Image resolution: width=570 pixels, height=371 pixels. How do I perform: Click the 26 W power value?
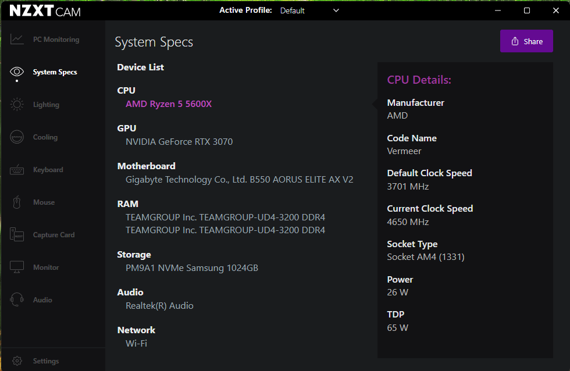(398, 292)
